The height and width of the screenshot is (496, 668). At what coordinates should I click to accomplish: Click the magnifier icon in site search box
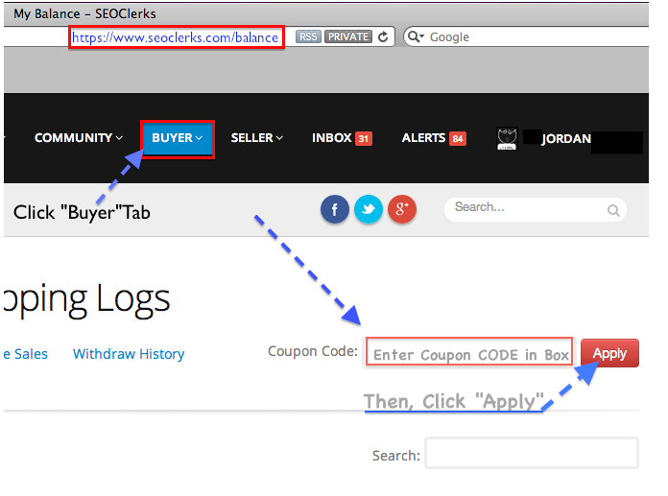pos(613,210)
